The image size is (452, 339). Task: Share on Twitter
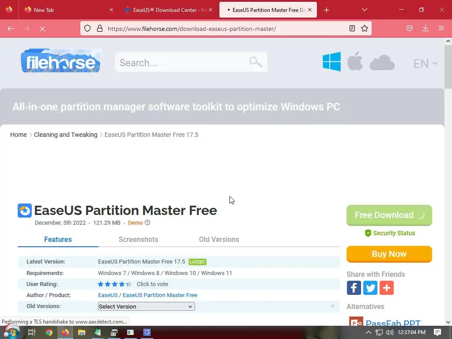[x=370, y=288]
